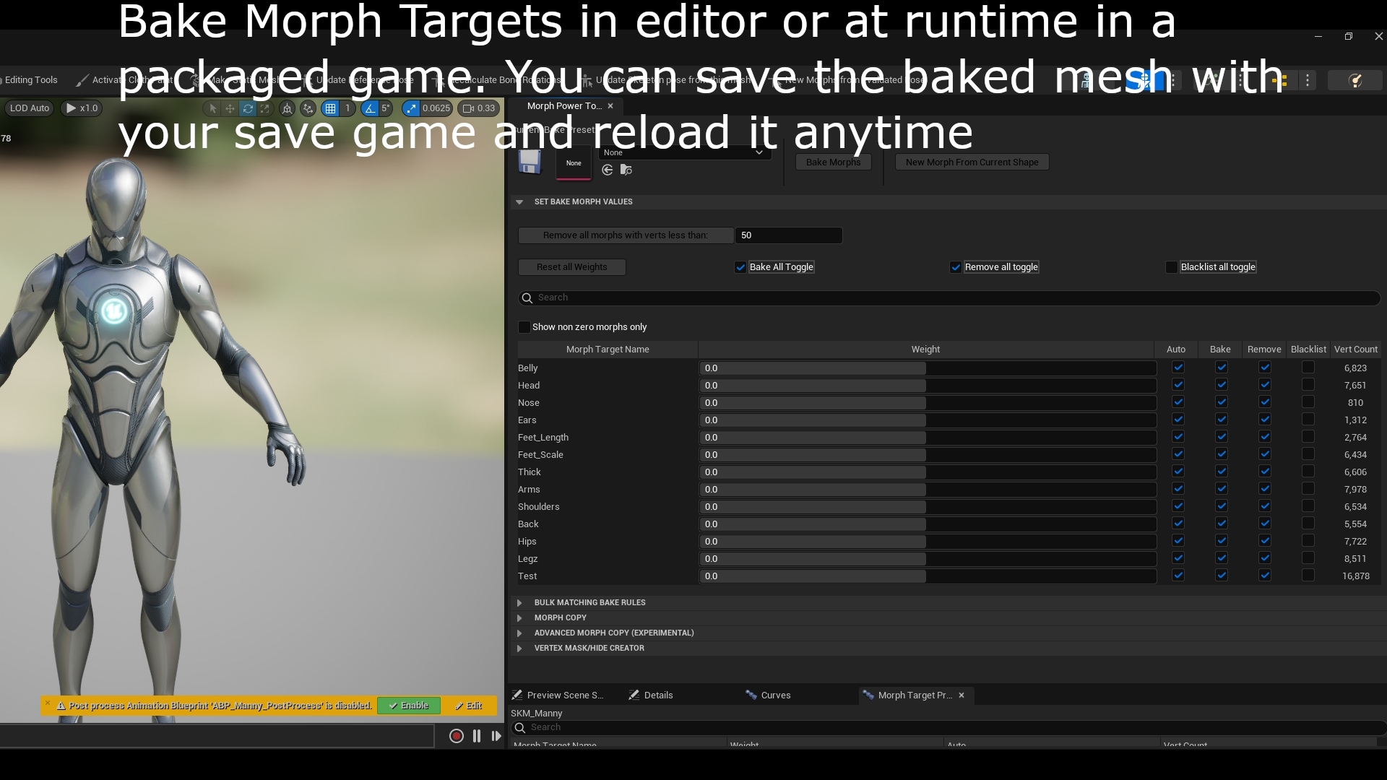Toggle grid snapping icon
This screenshot has height=780, width=1387.
330,108
